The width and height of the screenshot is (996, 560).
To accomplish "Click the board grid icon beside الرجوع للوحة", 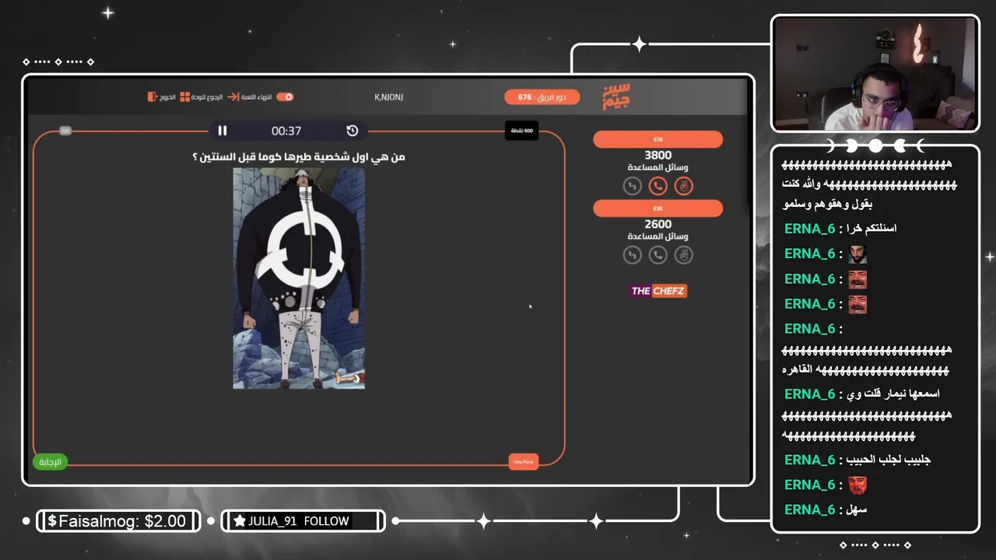I will 185,97.
